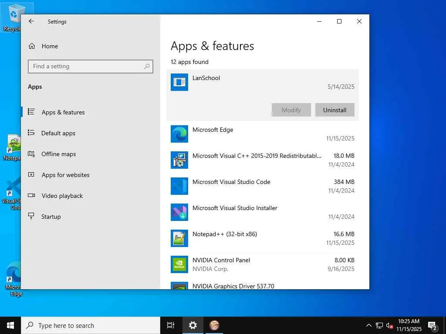Click the Home house icon

click(x=31, y=46)
